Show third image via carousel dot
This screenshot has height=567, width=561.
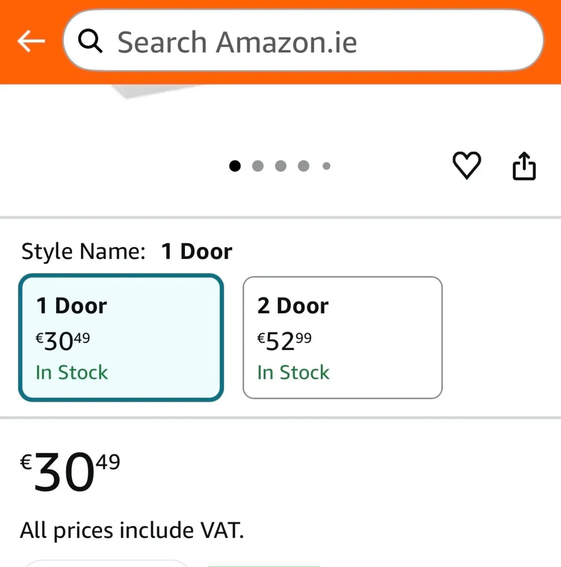(280, 166)
